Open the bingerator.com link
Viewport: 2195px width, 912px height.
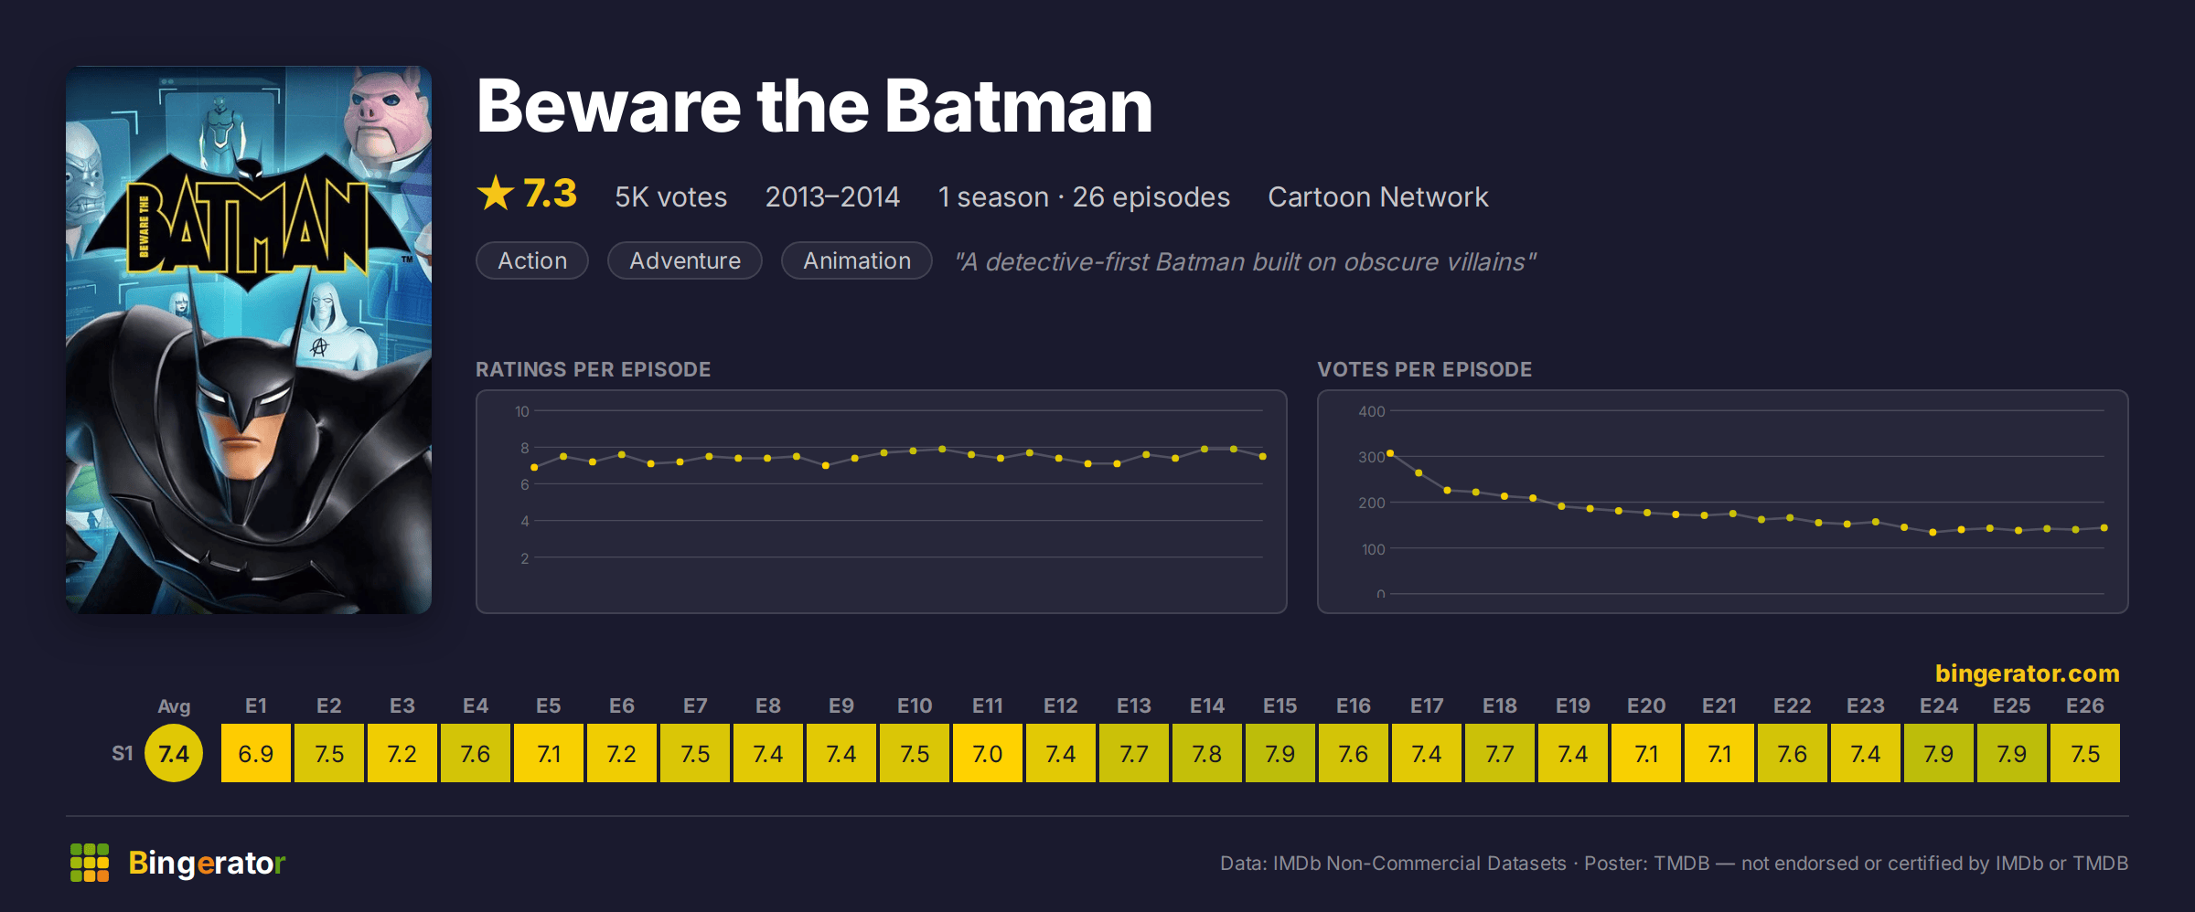(x=2027, y=673)
